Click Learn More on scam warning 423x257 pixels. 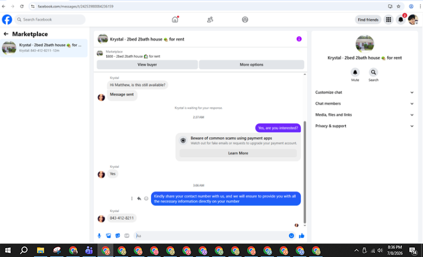(238, 153)
